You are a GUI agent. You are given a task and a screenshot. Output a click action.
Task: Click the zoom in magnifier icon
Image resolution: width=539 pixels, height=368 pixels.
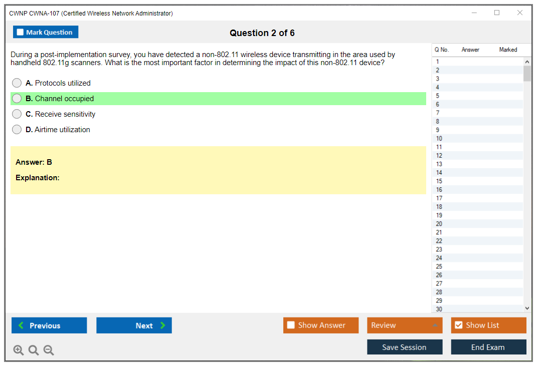pos(18,350)
